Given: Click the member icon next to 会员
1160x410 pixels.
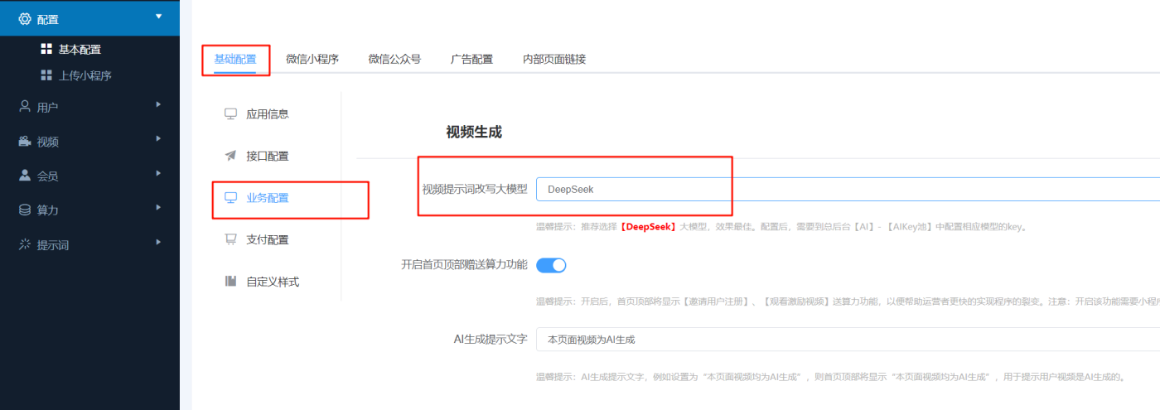Looking at the screenshot, I should (25, 176).
